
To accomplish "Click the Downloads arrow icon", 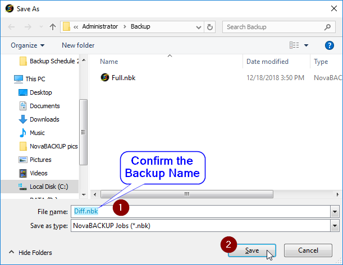I will tap(23, 119).
